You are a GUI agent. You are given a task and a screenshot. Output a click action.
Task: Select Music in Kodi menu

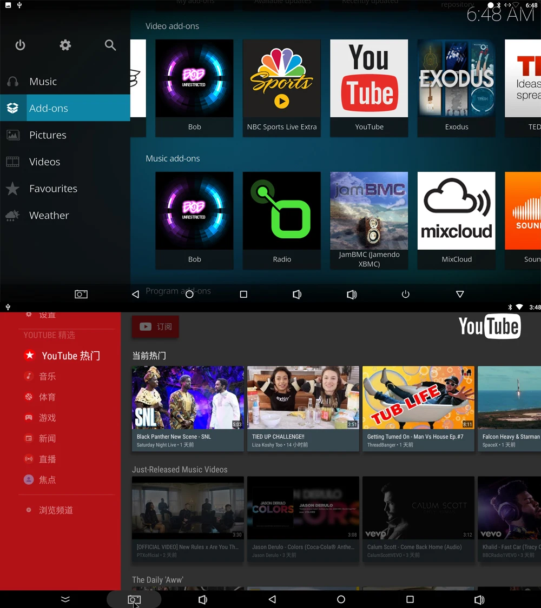65,82
